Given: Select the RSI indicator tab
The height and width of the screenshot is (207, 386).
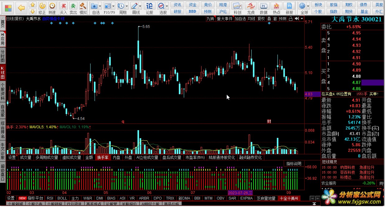Looking at the screenshot, I should point(50,198).
